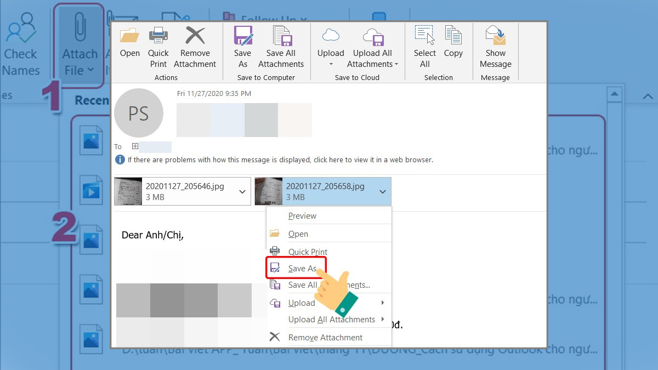Select attachment 20201127_205658.jpg
658x370 pixels.
click(323, 191)
